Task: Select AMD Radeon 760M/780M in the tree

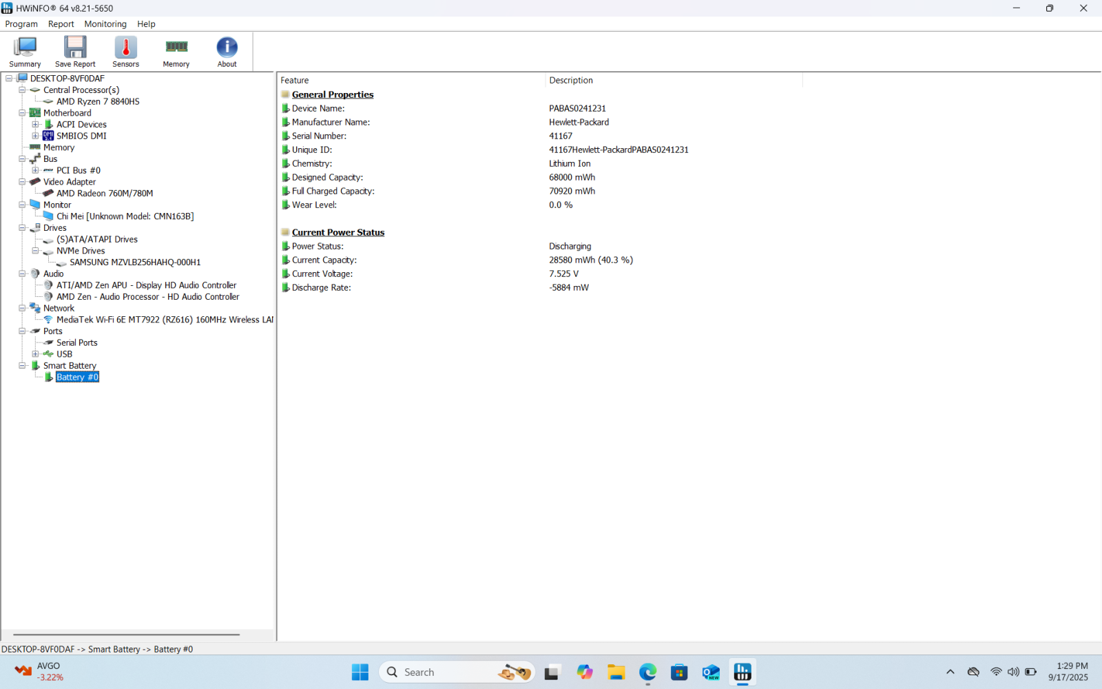Action: tap(105, 194)
